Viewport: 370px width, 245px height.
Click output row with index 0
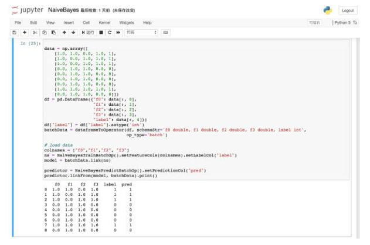[x=88, y=189]
